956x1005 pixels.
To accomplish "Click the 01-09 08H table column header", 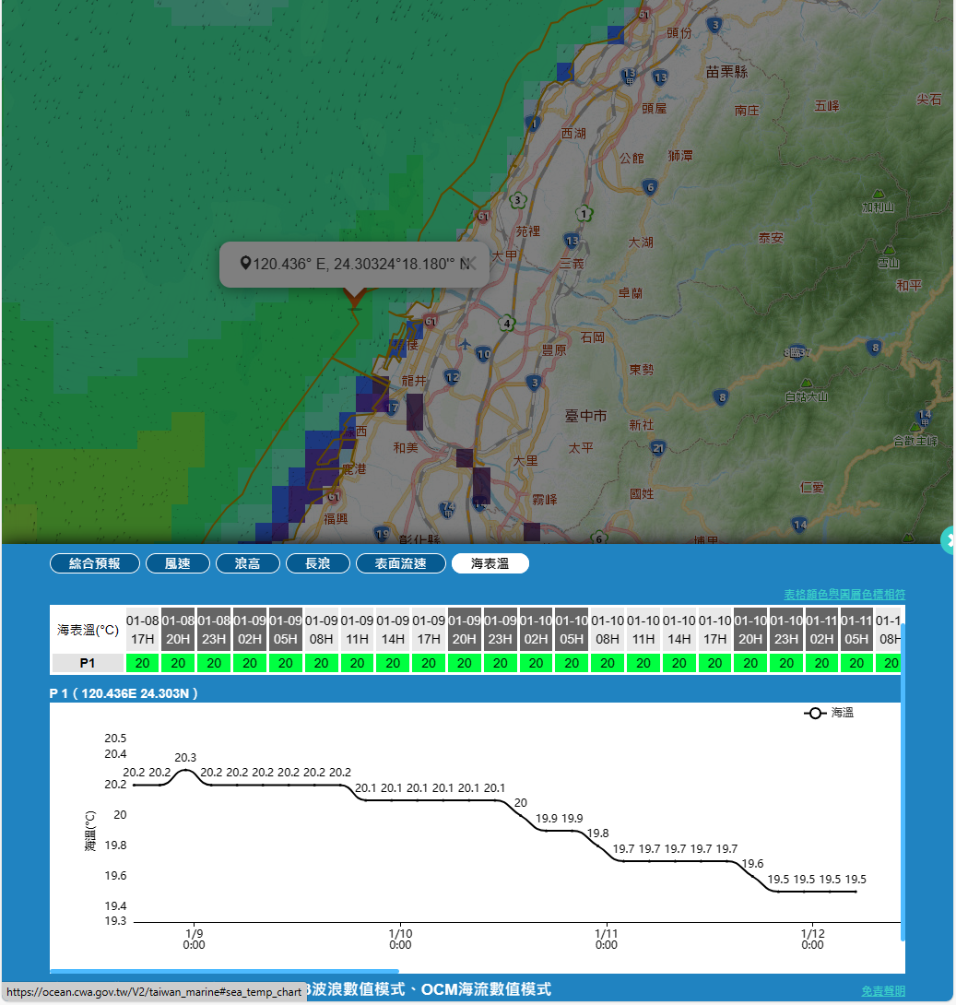I will pyautogui.click(x=322, y=629).
